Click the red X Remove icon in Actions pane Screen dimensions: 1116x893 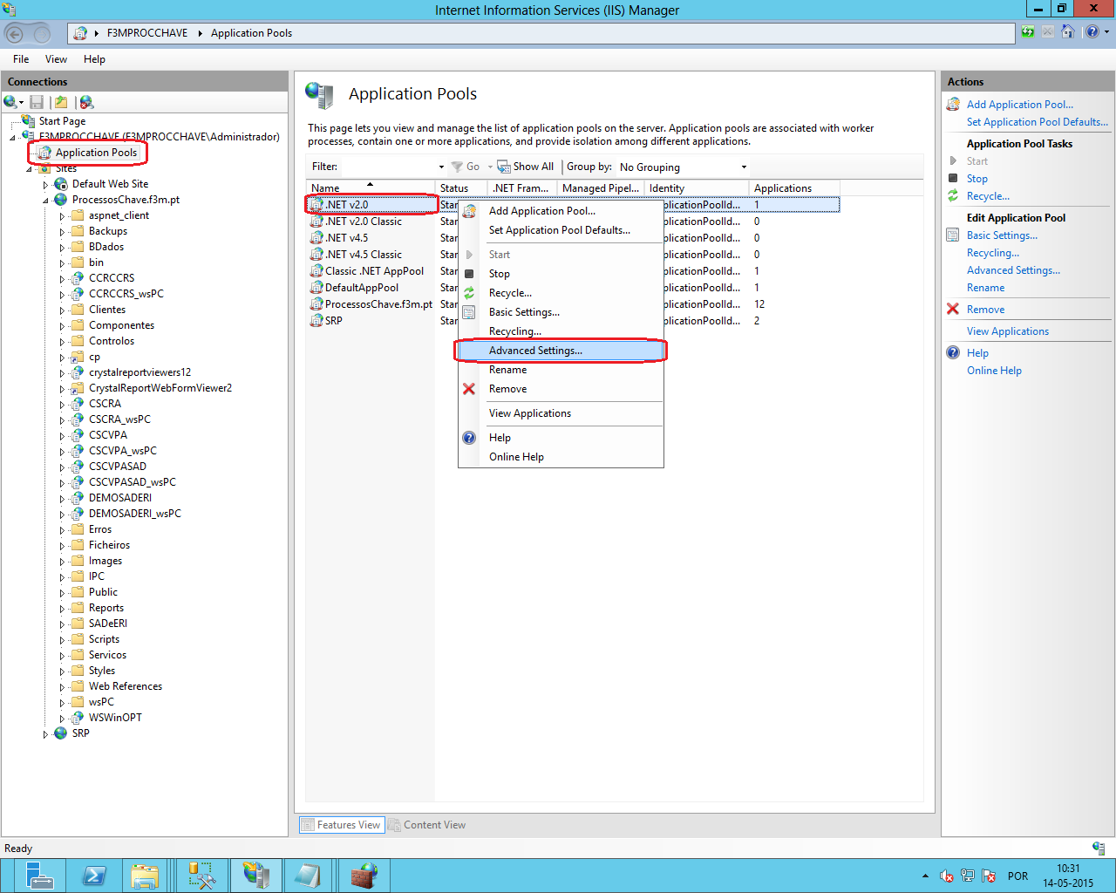pos(953,309)
